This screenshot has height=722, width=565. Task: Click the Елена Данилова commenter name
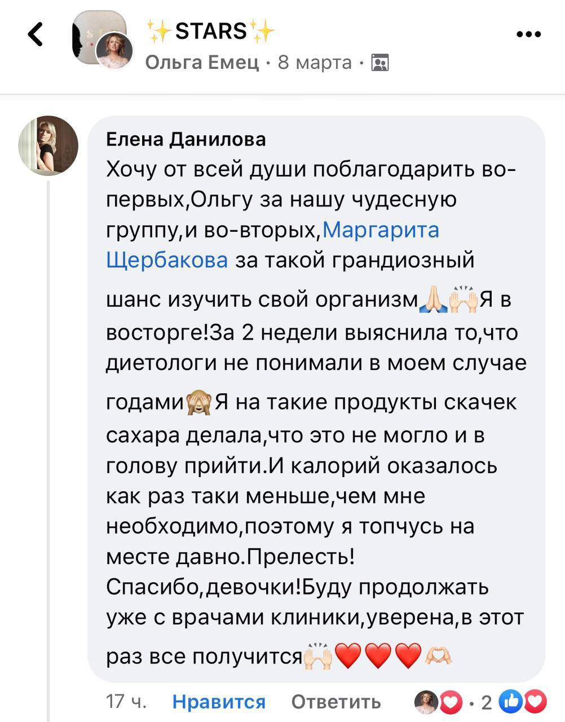point(186,139)
